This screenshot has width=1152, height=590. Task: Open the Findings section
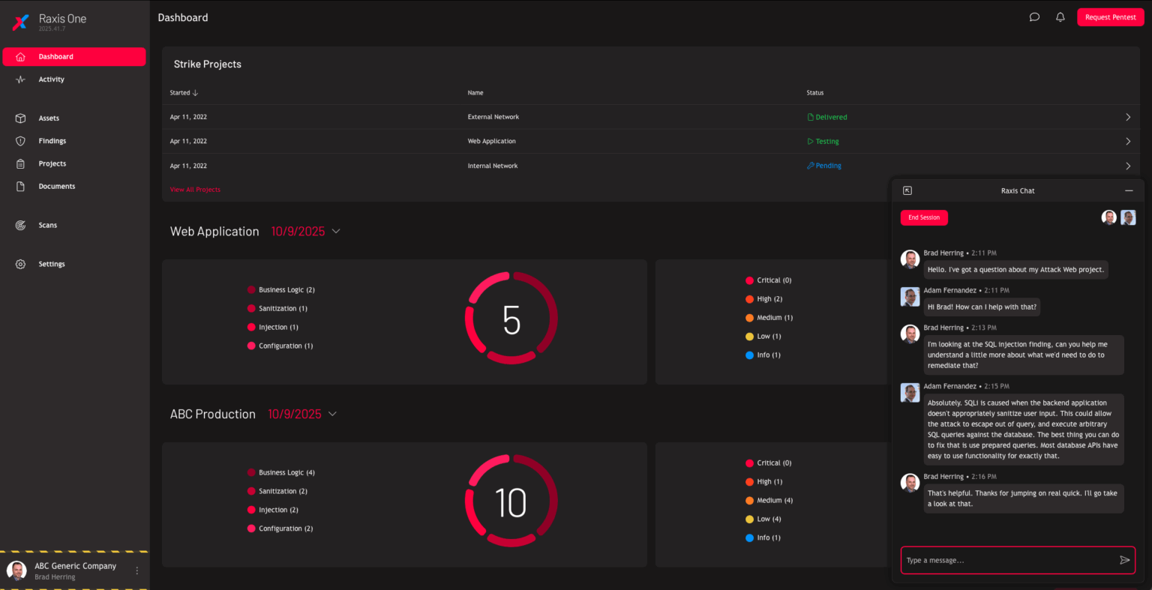[52, 140]
